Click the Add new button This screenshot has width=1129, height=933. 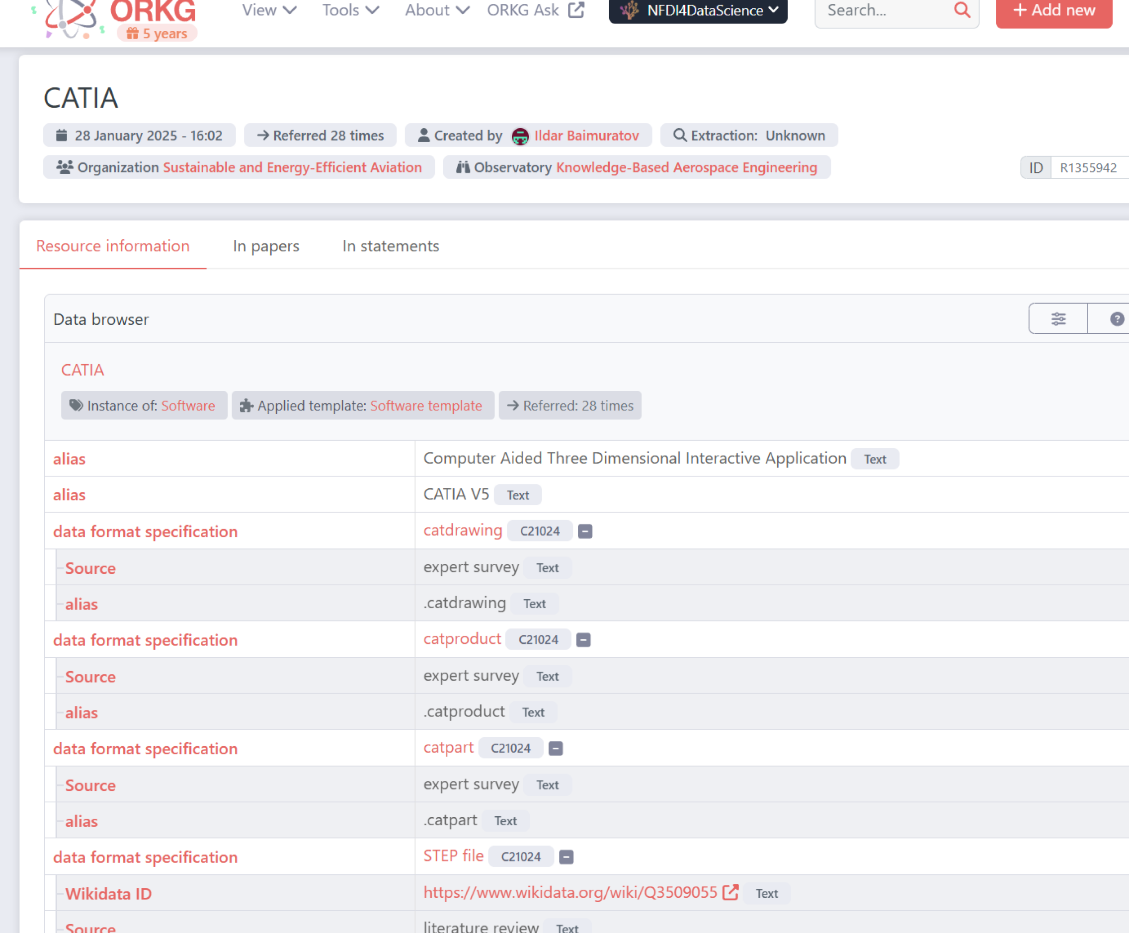1053,10
